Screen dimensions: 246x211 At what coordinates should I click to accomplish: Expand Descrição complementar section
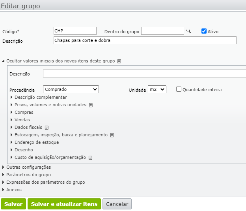click(x=39, y=97)
